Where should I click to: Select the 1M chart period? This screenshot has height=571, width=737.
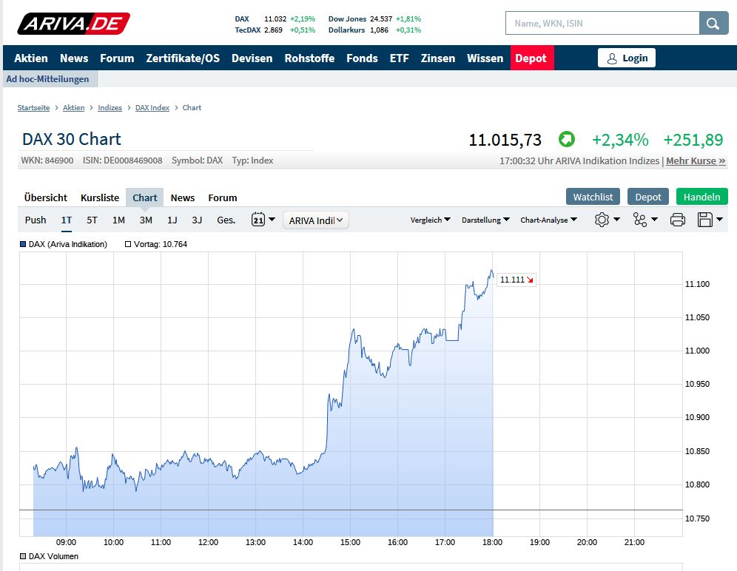tap(118, 220)
